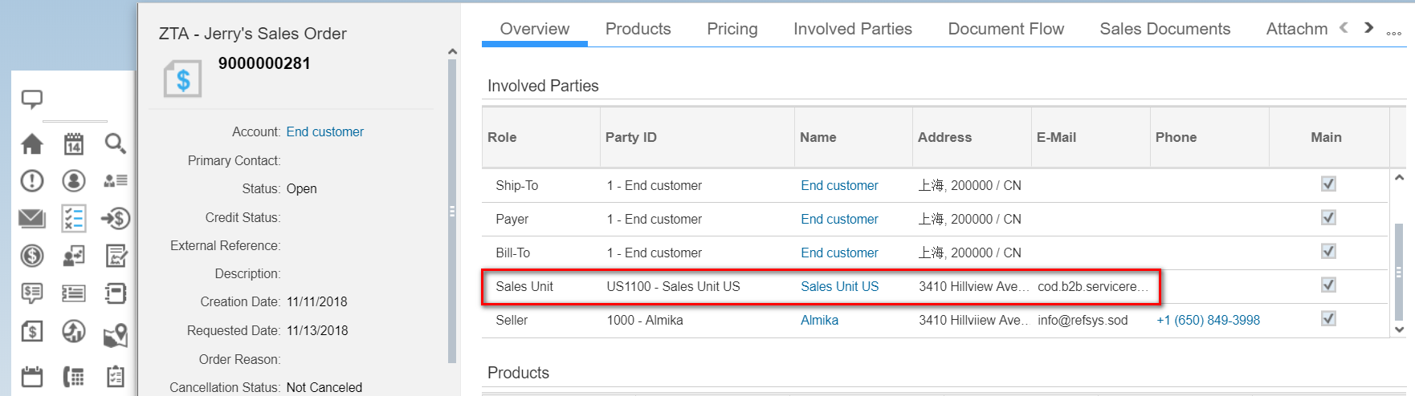Open the three-dots overflow menu
The image size is (1415, 396).
(1393, 33)
